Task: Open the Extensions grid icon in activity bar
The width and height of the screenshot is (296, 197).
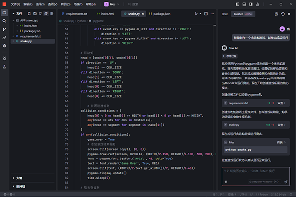Action: tap(4, 58)
